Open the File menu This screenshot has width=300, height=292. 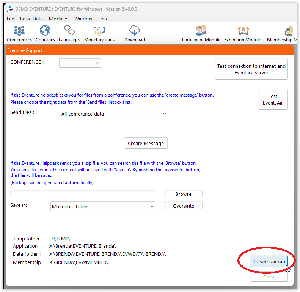point(10,19)
